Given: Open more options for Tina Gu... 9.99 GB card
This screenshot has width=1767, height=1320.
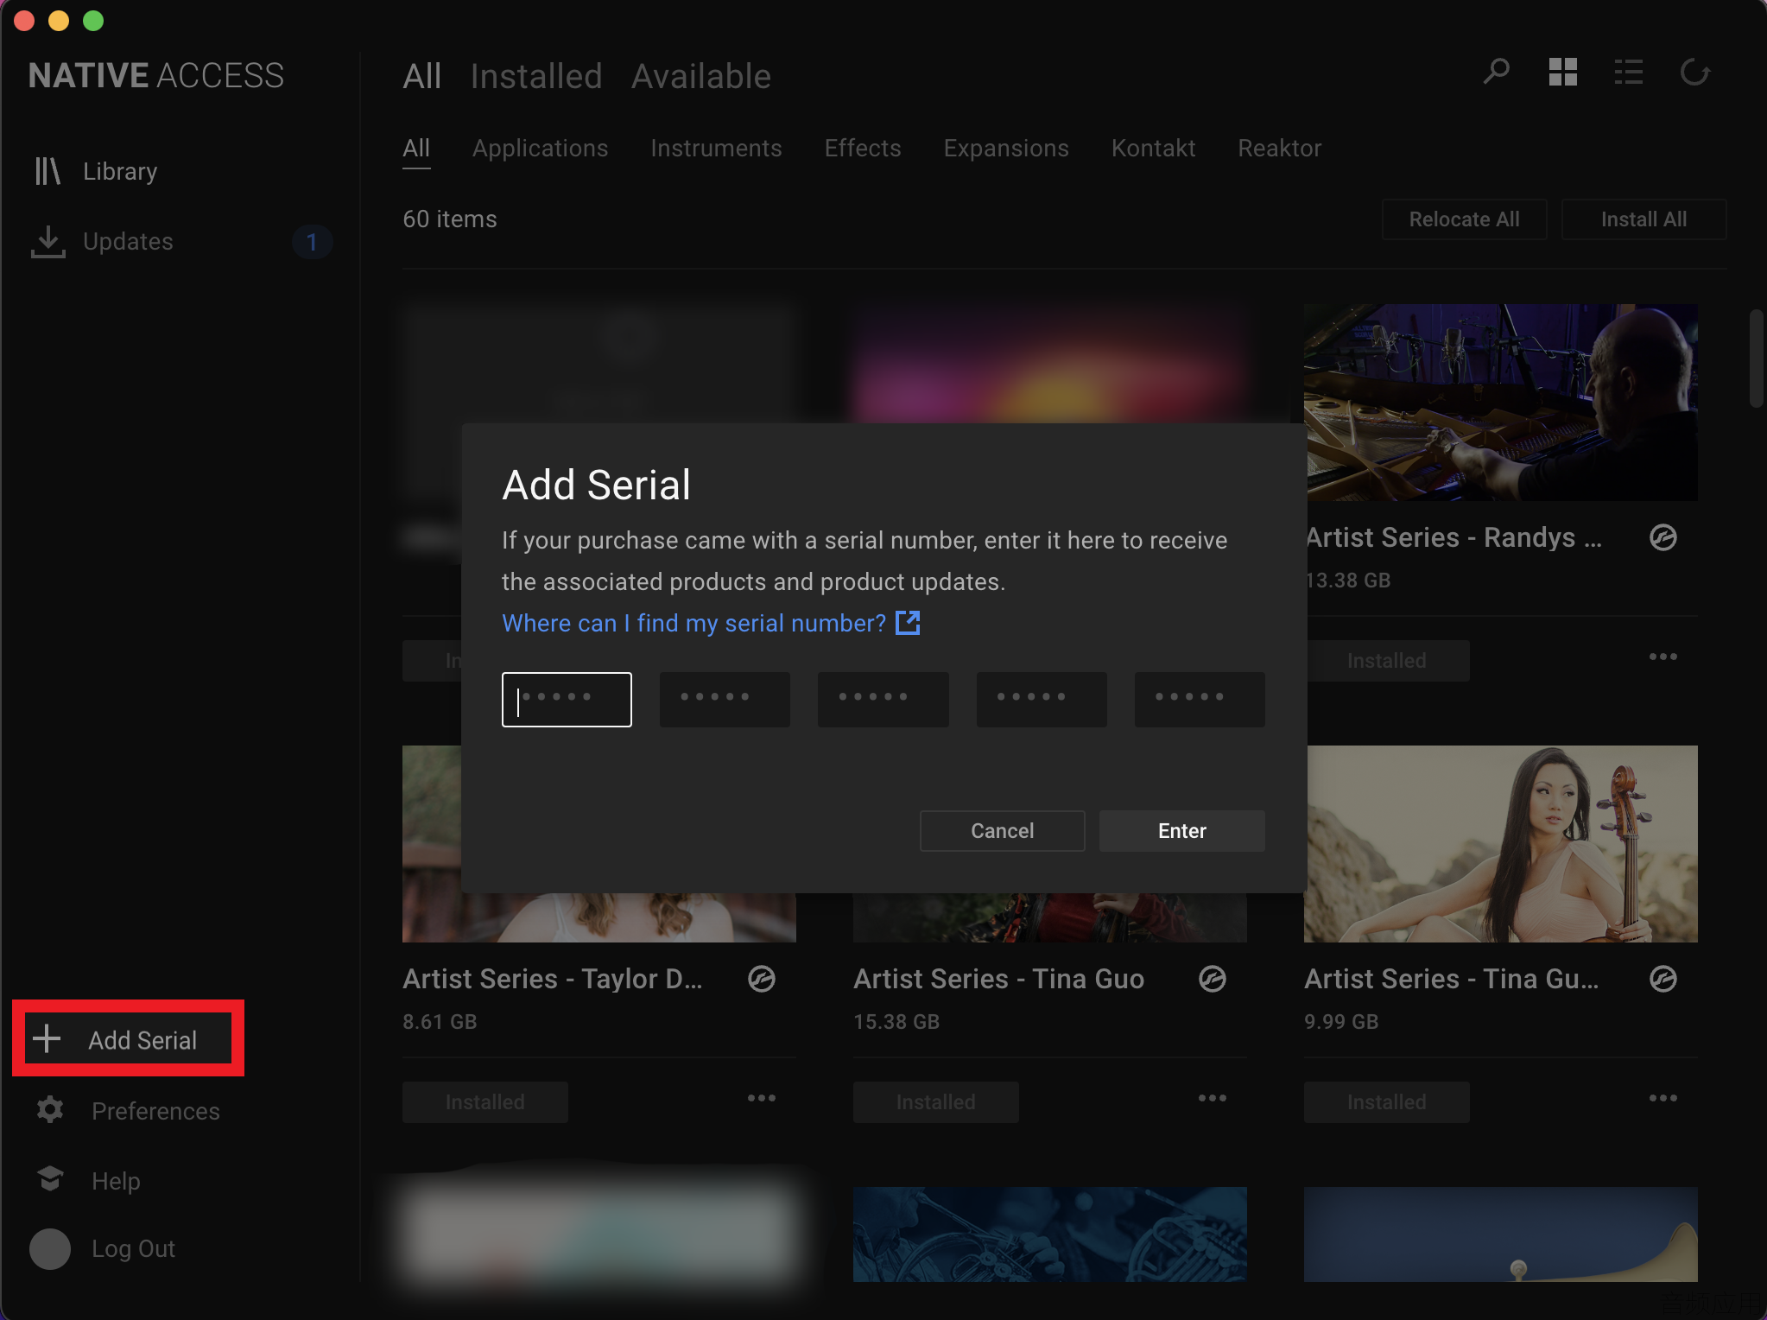Looking at the screenshot, I should coord(1662,1098).
